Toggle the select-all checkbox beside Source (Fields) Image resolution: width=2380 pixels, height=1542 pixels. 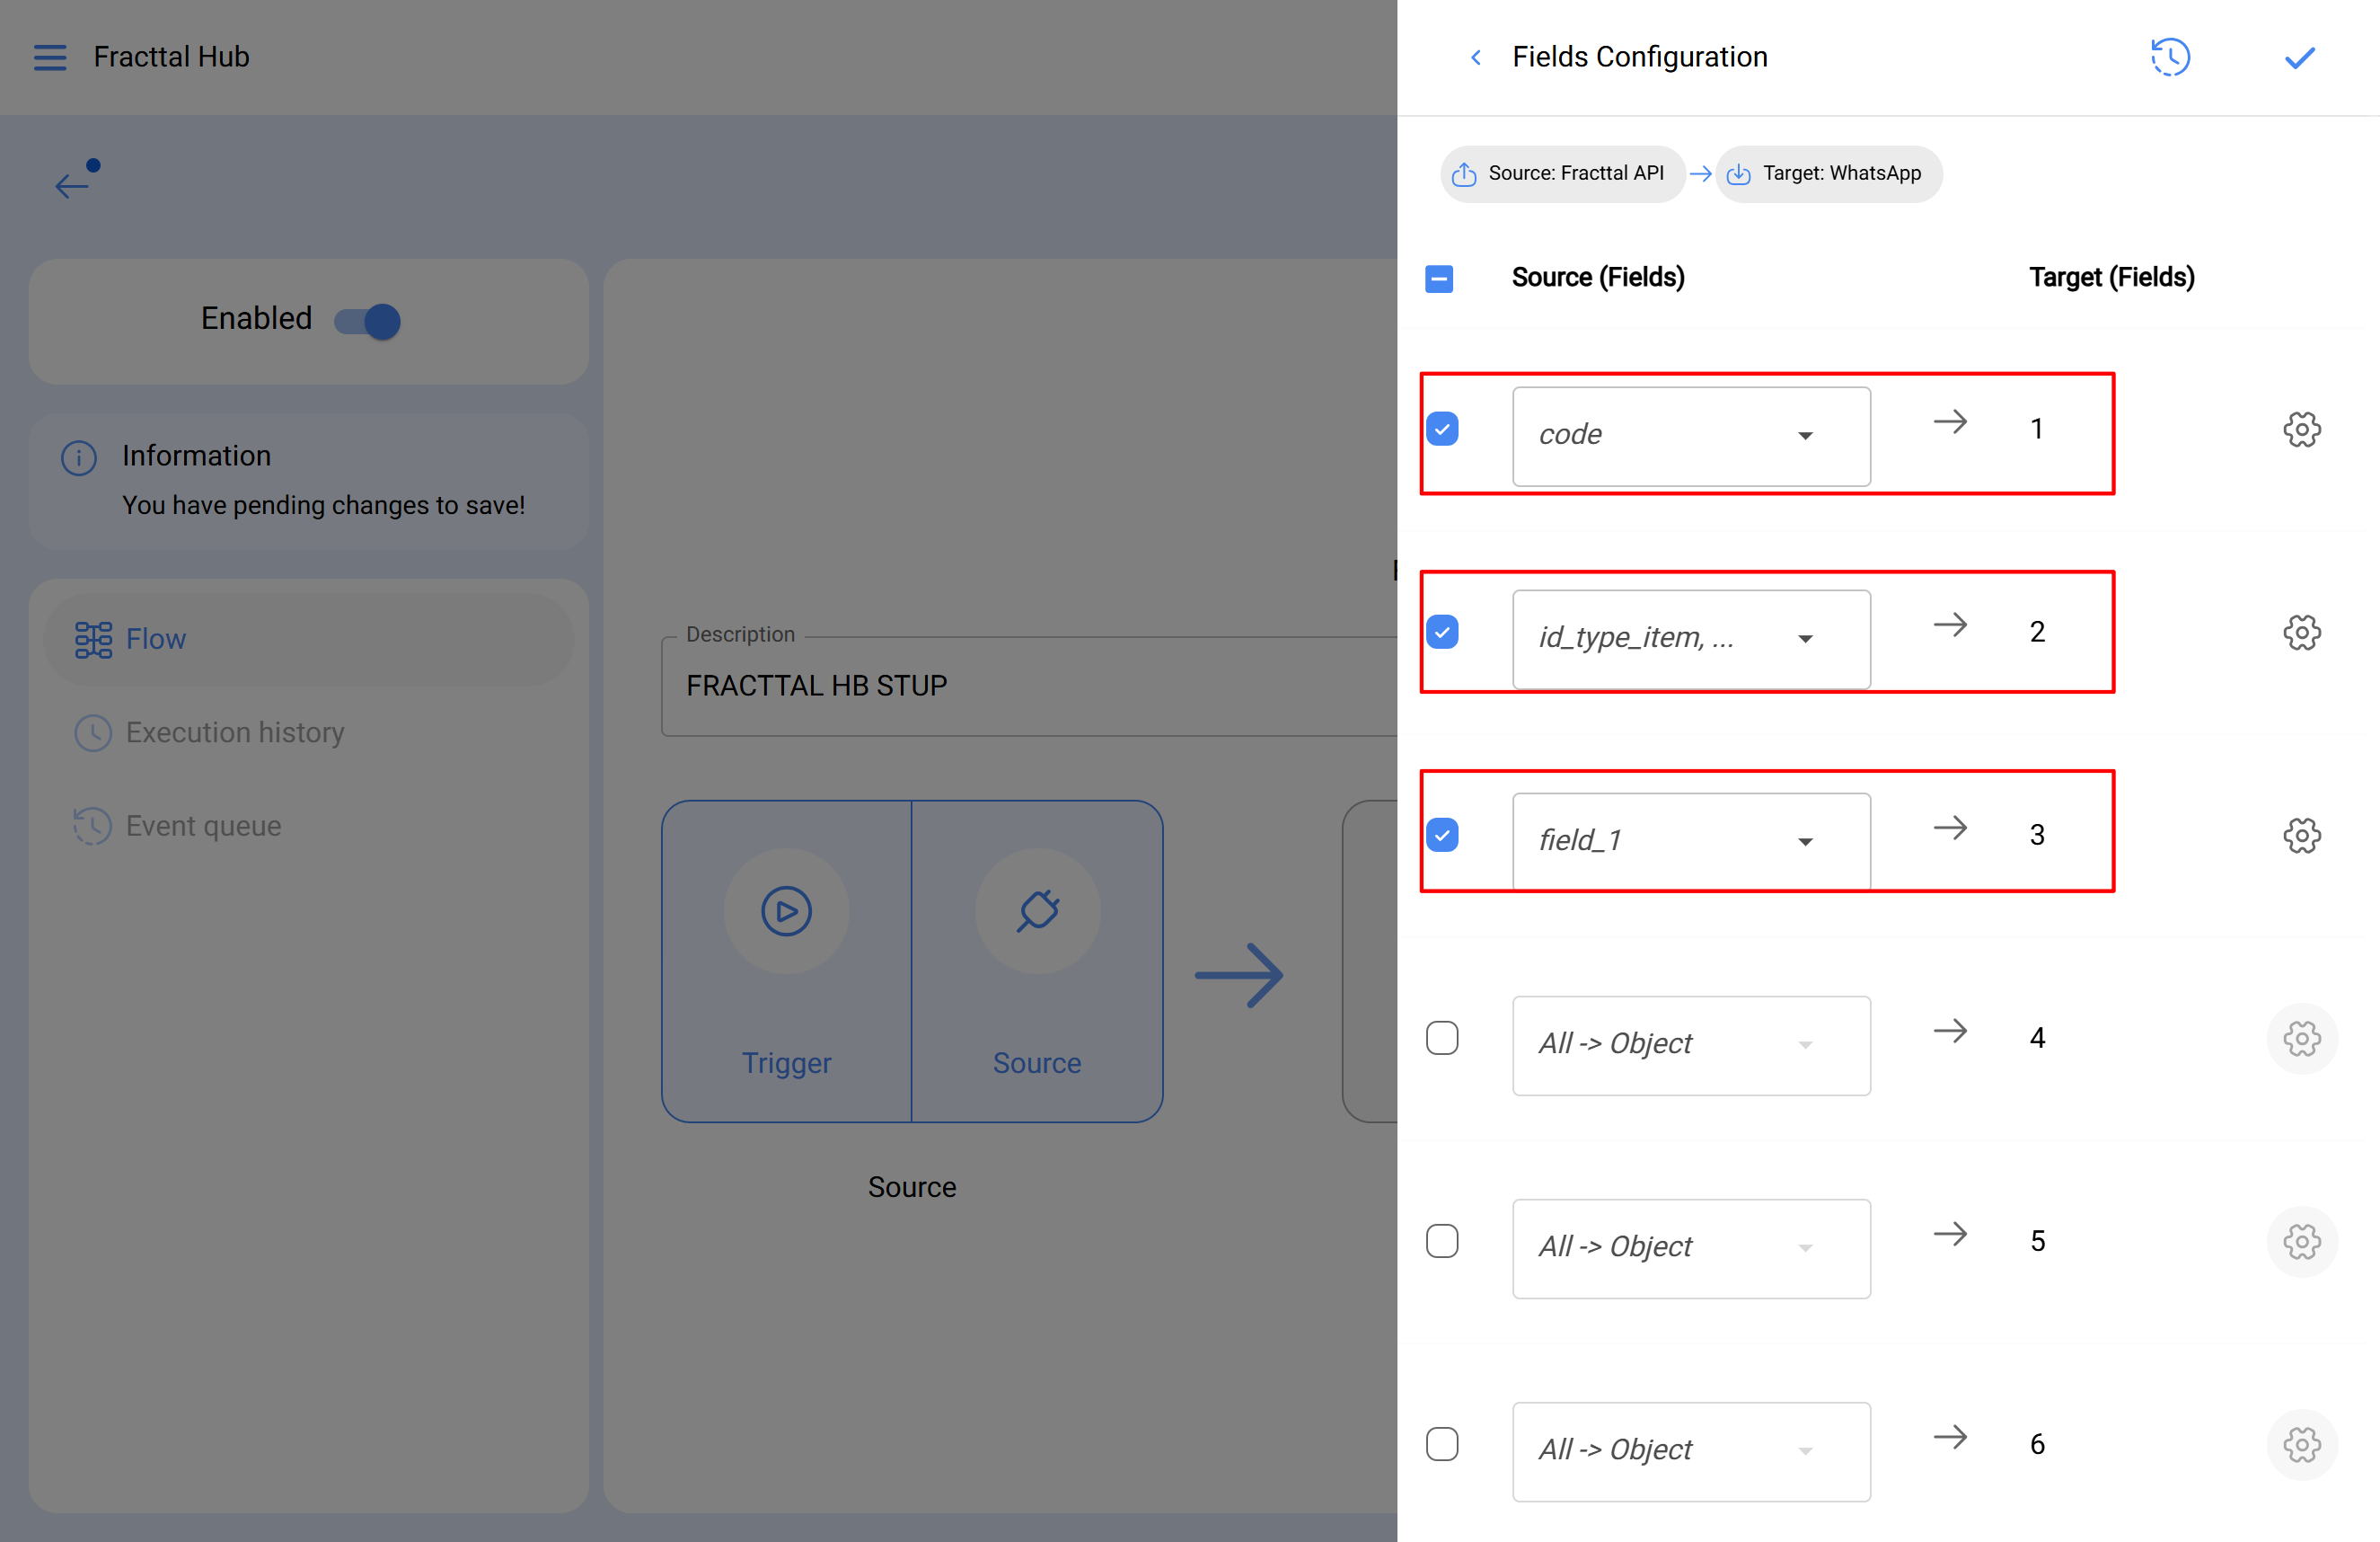coord(1439,279)
